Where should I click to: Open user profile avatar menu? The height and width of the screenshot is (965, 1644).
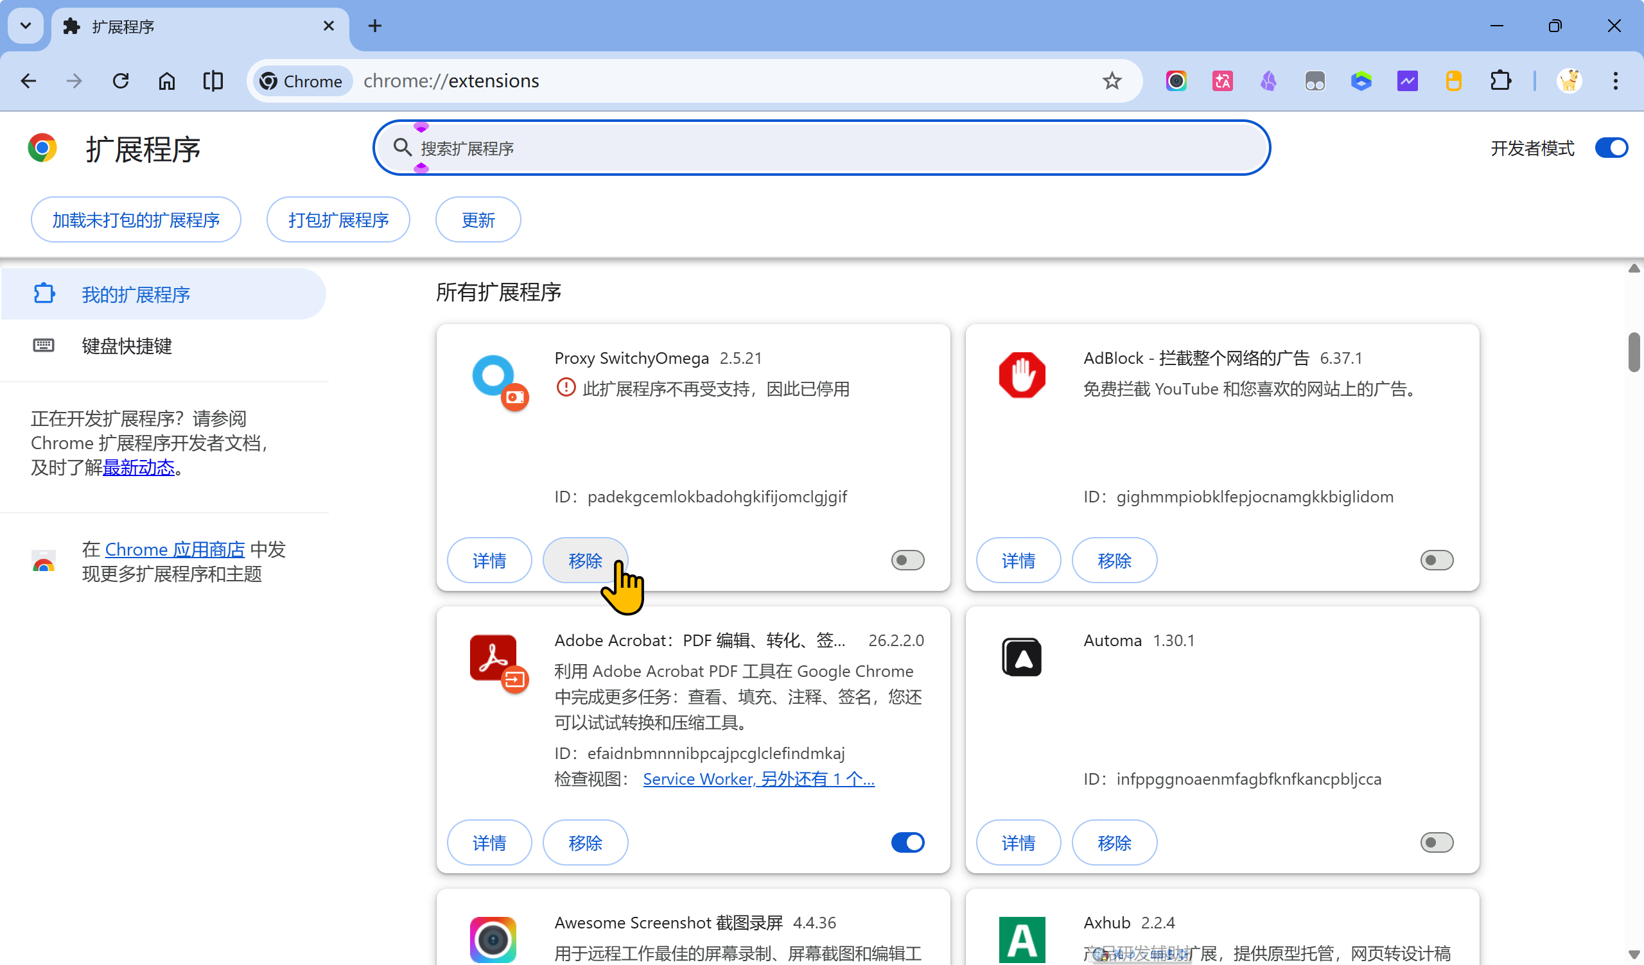1569,81
